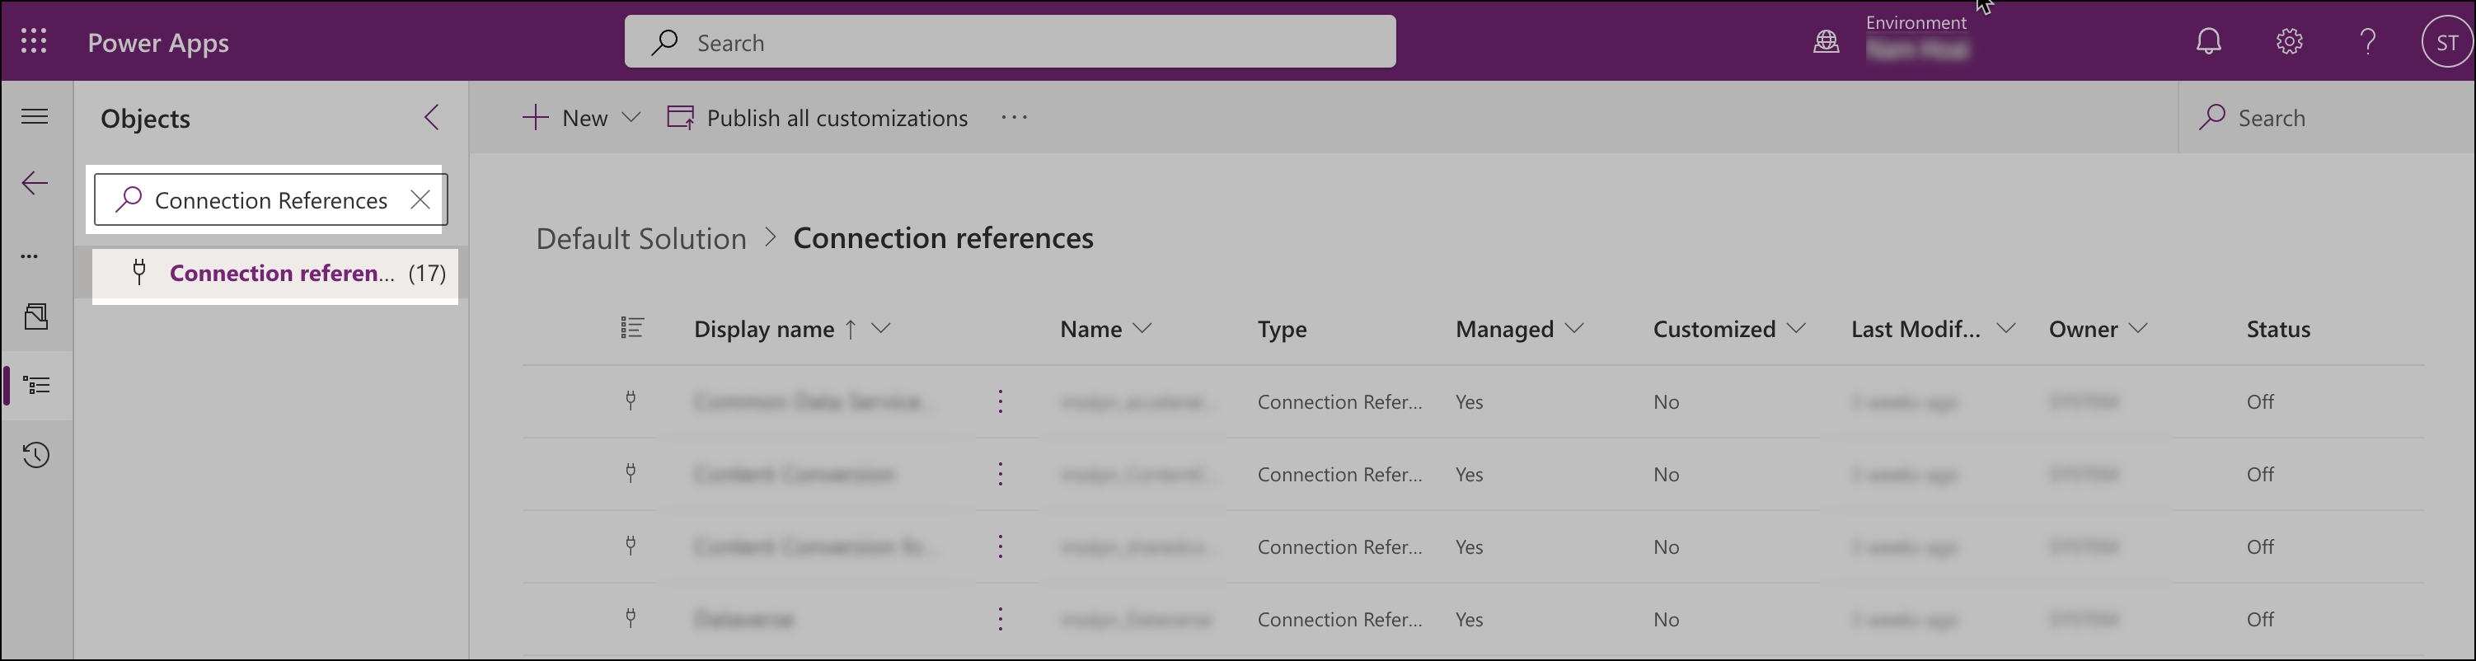Clear the Connection References search text

[420, 199]
